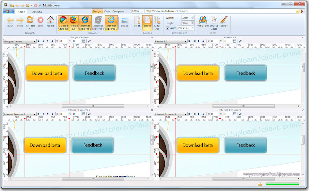Click horizontal scrollbar in Chrome pane
Screen dimensions: 309x191
click(93, 106)
